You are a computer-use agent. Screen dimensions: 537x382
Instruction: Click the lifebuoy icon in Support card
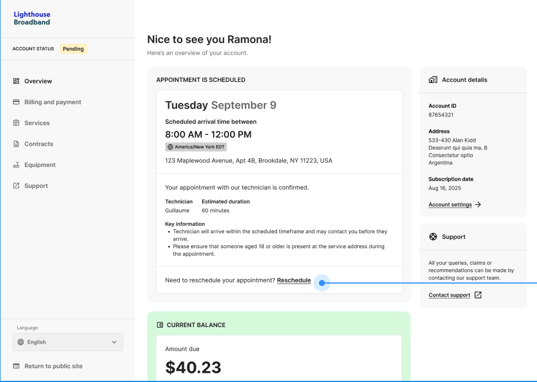click(433, 237)
